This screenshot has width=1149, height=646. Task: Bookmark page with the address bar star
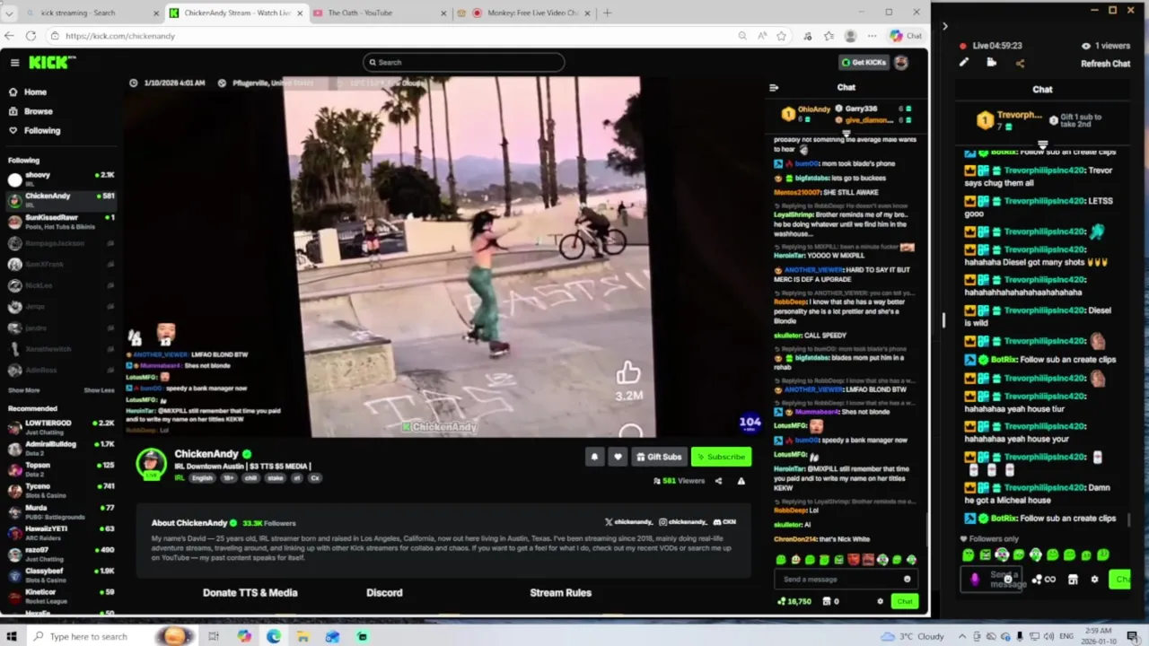(782, 36)
